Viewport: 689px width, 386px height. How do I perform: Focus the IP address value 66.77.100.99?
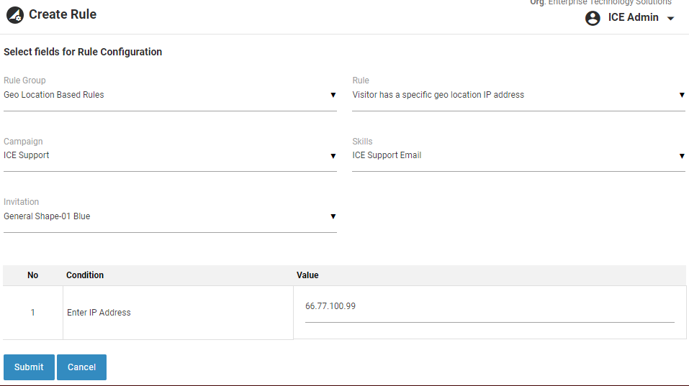489,307
